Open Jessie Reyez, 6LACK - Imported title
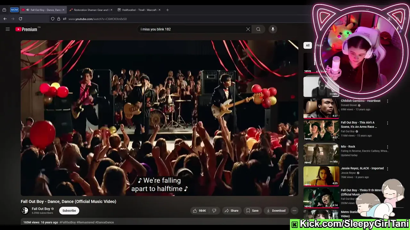Screen dimensions: 410x230 pyautogui.click(x=362, y=168)
